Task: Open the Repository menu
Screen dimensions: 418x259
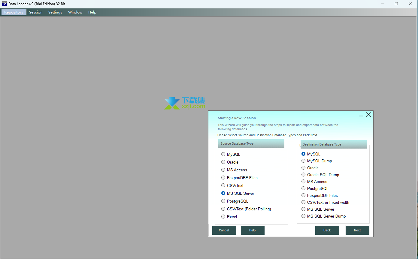Action: [14, 12]
